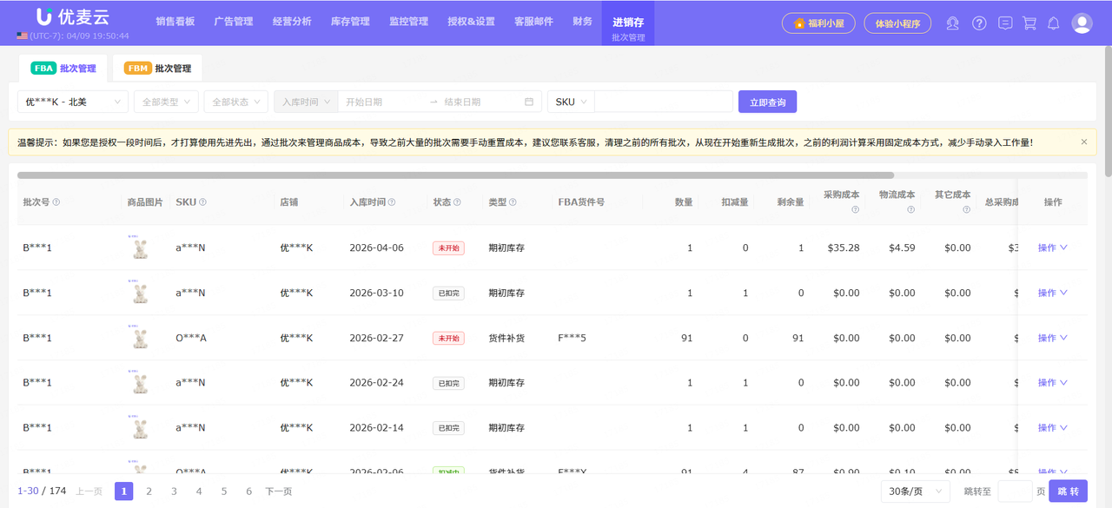Screen dimensions: 1112x508
Task: Open the 广告管理 menu
Action: 233,22
